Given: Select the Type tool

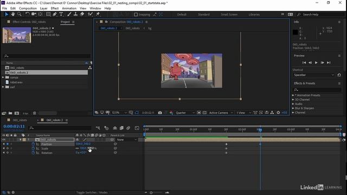Looking at the screenshot, I should [x=61, y=14].
